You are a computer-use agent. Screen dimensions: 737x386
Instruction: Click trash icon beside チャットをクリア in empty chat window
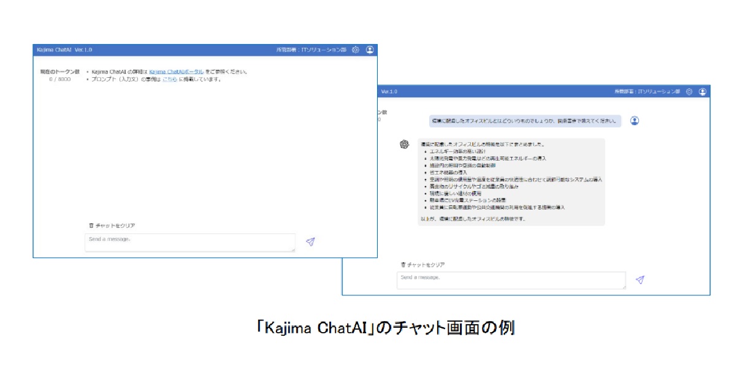(x=91, y=225)
